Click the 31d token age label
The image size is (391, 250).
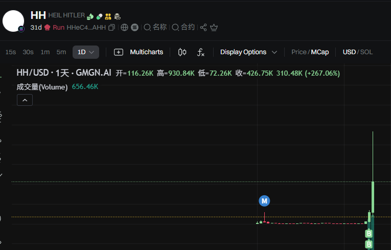(x=36, y=28)
